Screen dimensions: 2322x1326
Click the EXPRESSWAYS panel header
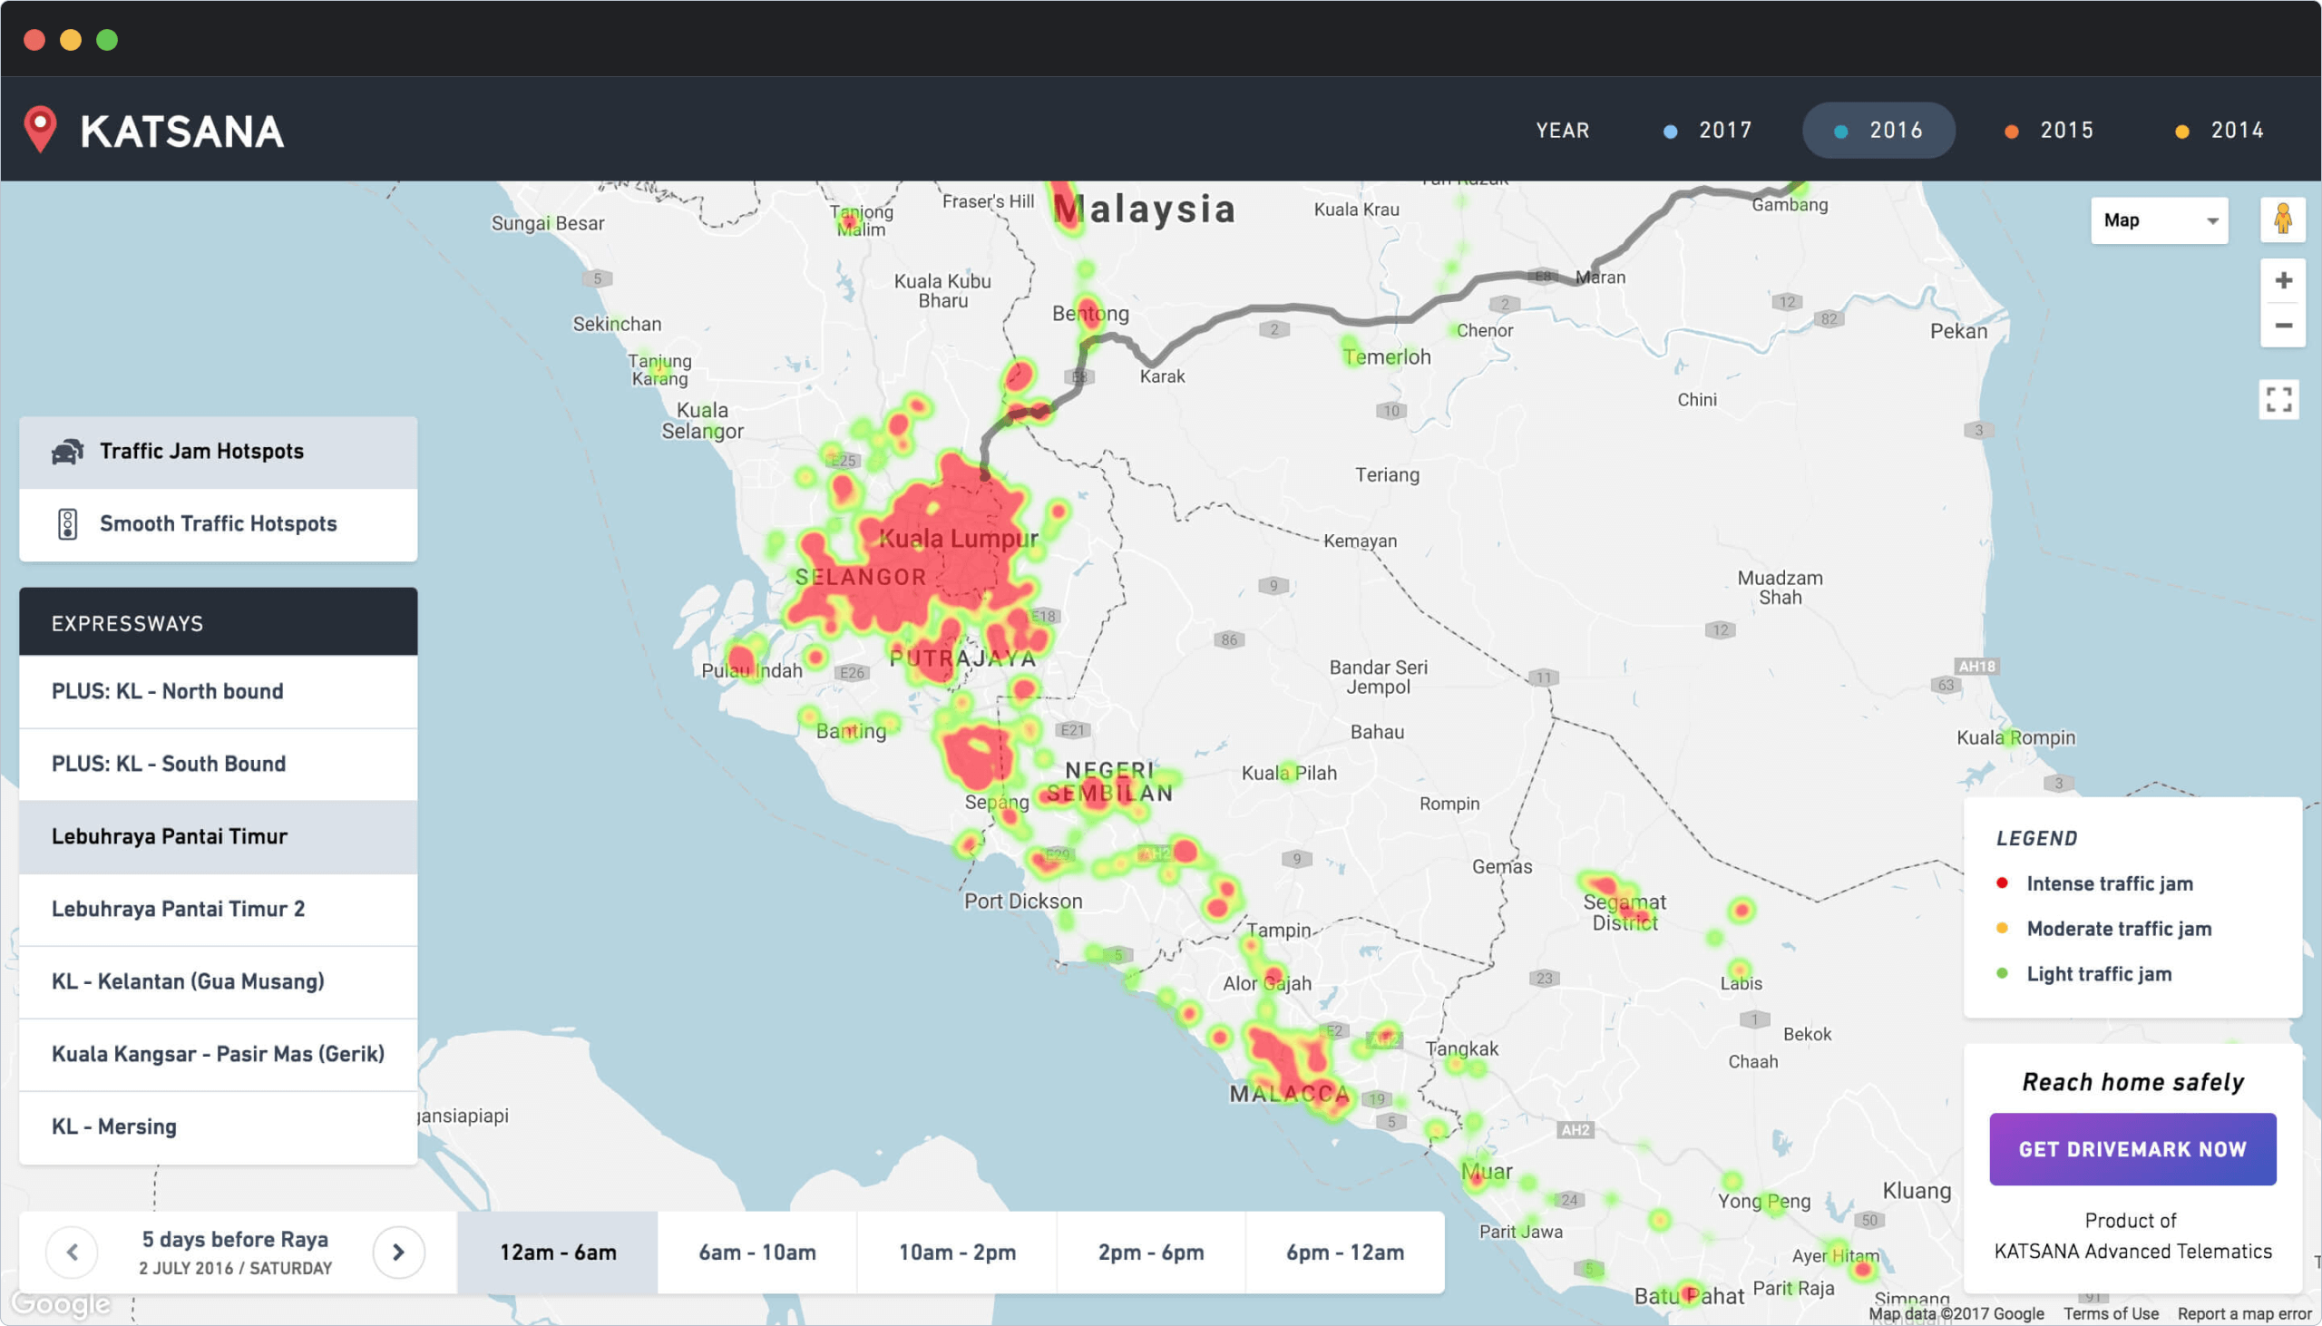[x=219, y=622]
